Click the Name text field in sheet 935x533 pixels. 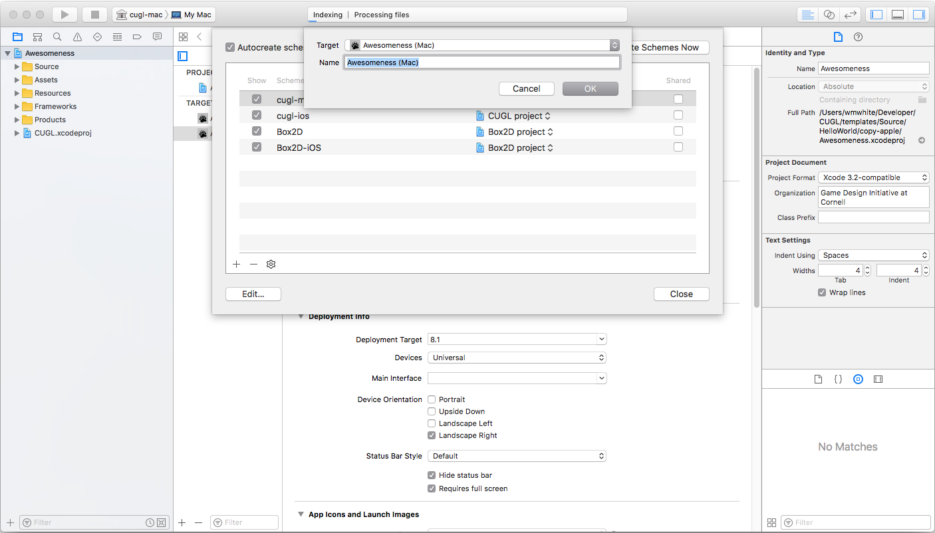pyautogui.click(x=481, y=62)
